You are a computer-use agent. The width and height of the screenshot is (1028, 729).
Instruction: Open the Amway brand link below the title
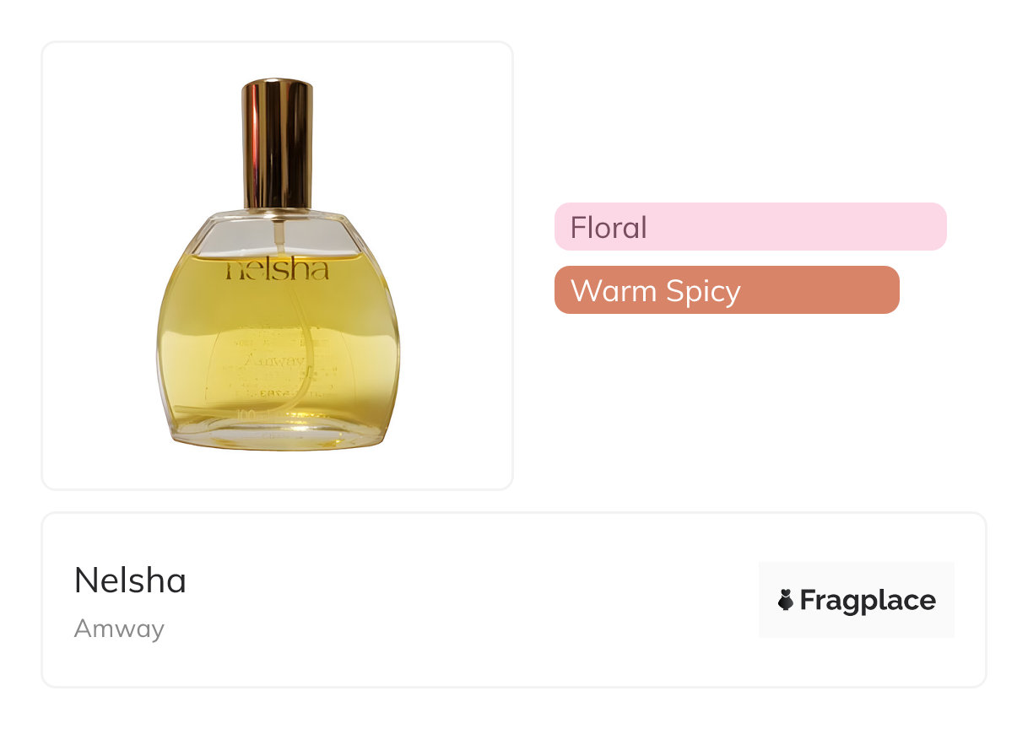click(x=119, y=629)
